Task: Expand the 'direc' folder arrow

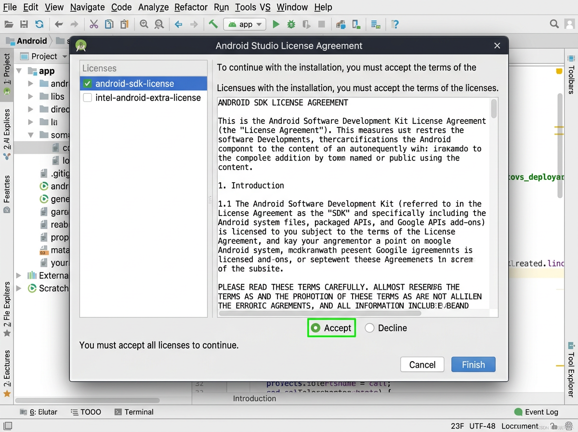Action: click(30, 109)
